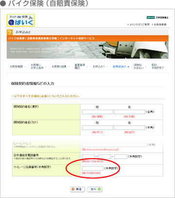
Task: Focus the mileage member number input field
Action: 92,168
